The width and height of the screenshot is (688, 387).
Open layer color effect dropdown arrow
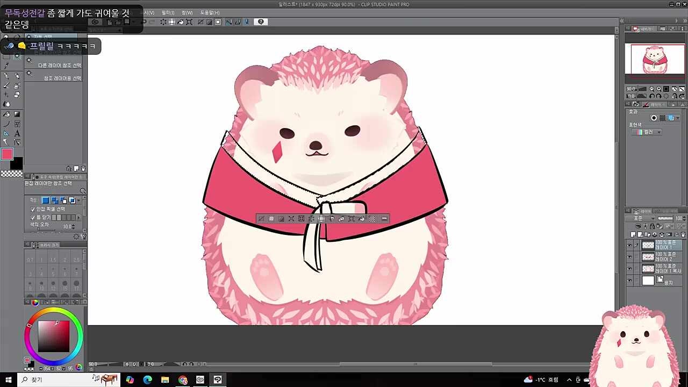pyautogui.click(x=678, y=118)
